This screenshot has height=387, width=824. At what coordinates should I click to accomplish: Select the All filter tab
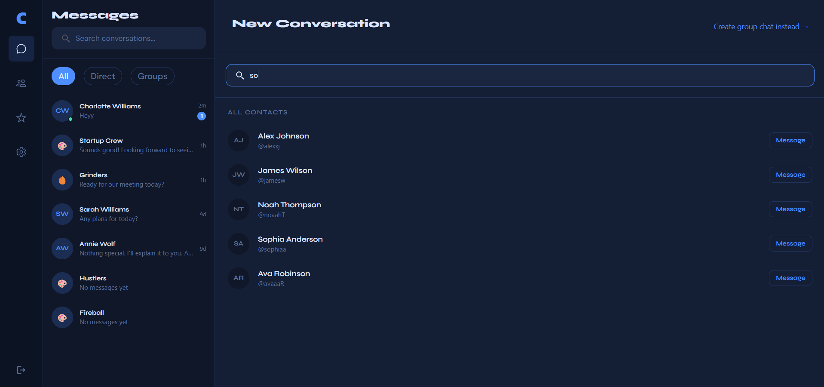click(64, 76)
